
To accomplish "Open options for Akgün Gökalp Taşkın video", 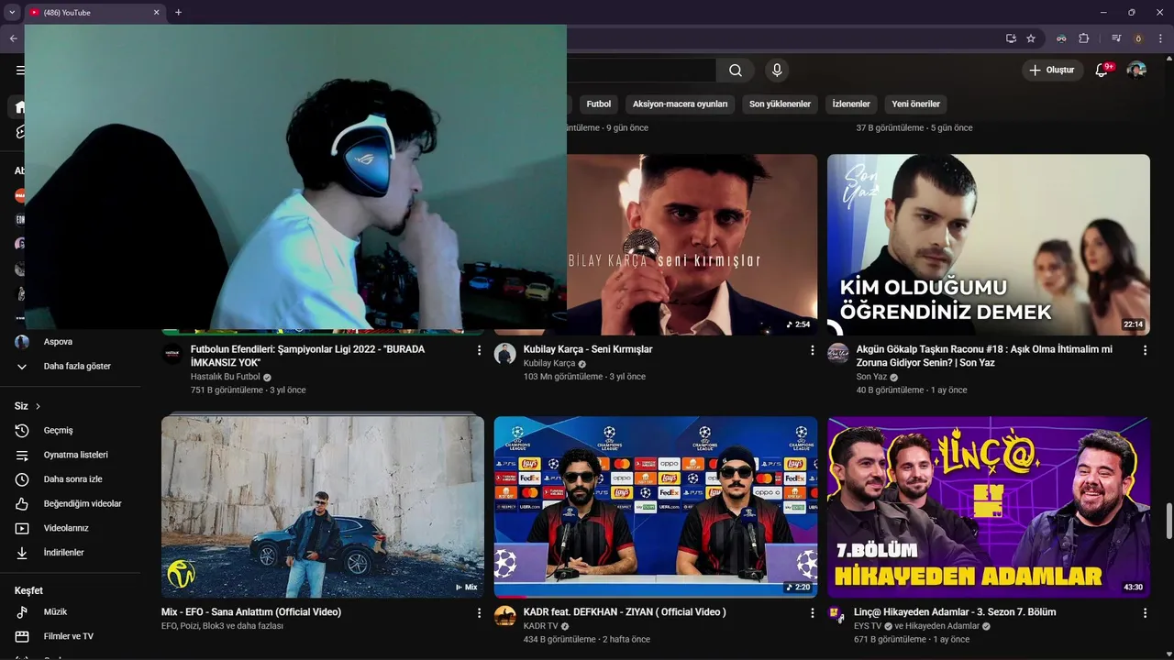I will pyautogui.click(x=1145, y=350).
